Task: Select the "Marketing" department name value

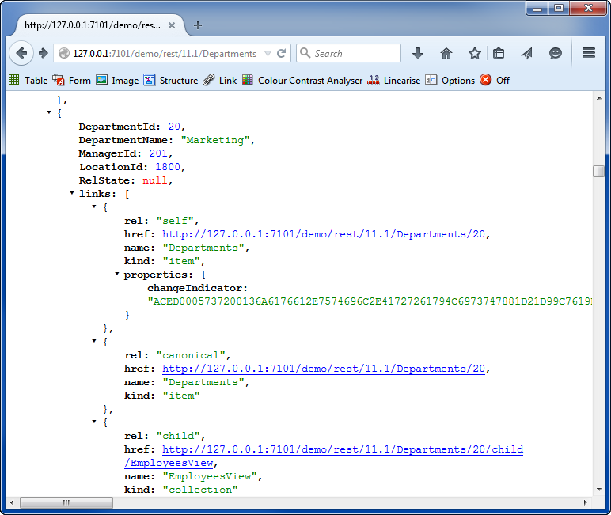Action: coord(214,140)
